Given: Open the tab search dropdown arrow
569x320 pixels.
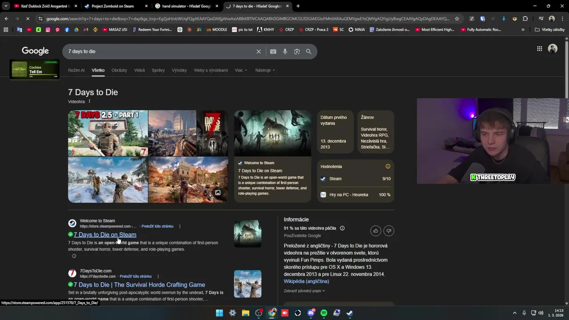Looking at the screenshot, I should (x=6, y=6).
